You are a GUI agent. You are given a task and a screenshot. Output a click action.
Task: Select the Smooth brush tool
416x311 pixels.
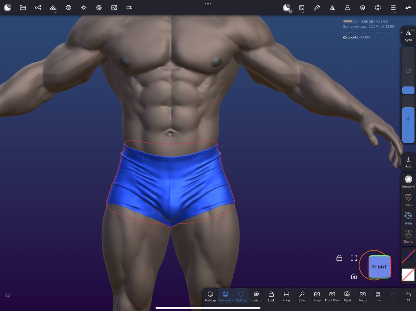[408, 182]
